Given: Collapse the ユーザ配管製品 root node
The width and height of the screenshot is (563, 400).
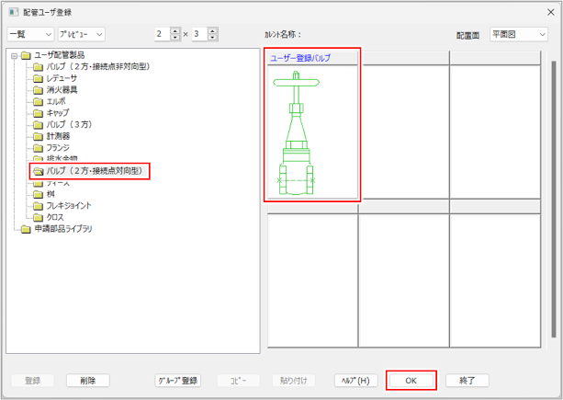Looking at the screenshot, I should [13, 55].
